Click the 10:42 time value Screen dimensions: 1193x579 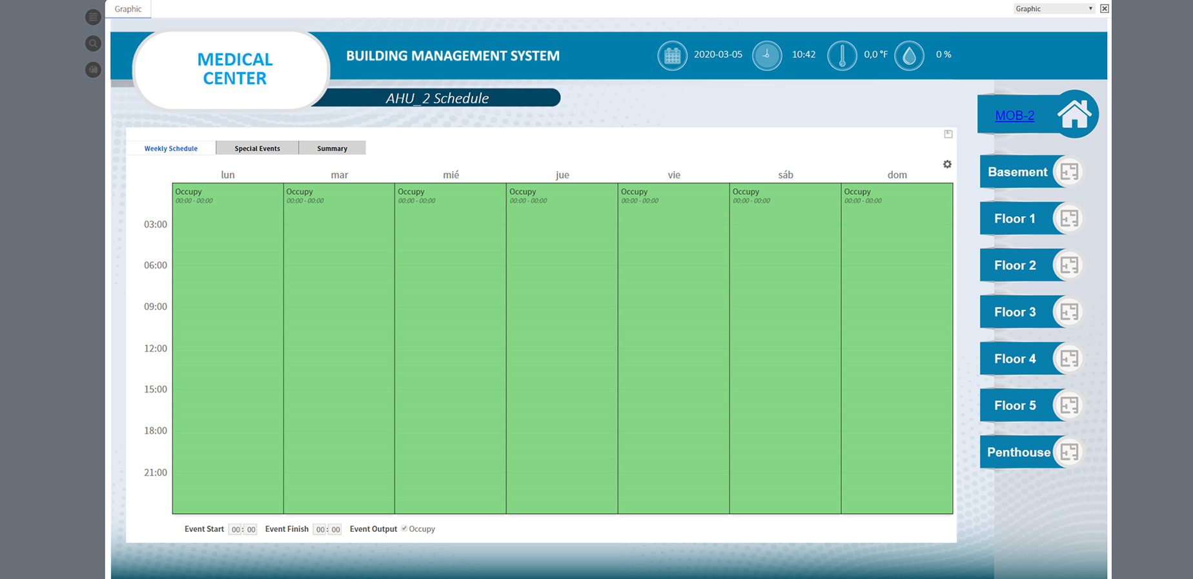point(804,54)
